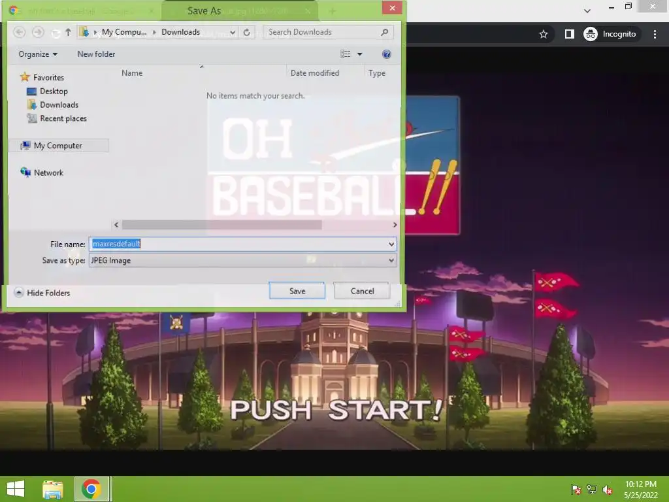
Task: Expand Chrome tab search chevron
Action: coord(587,11)
